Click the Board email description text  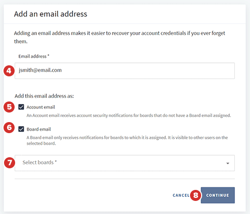[x=127, y=141]
